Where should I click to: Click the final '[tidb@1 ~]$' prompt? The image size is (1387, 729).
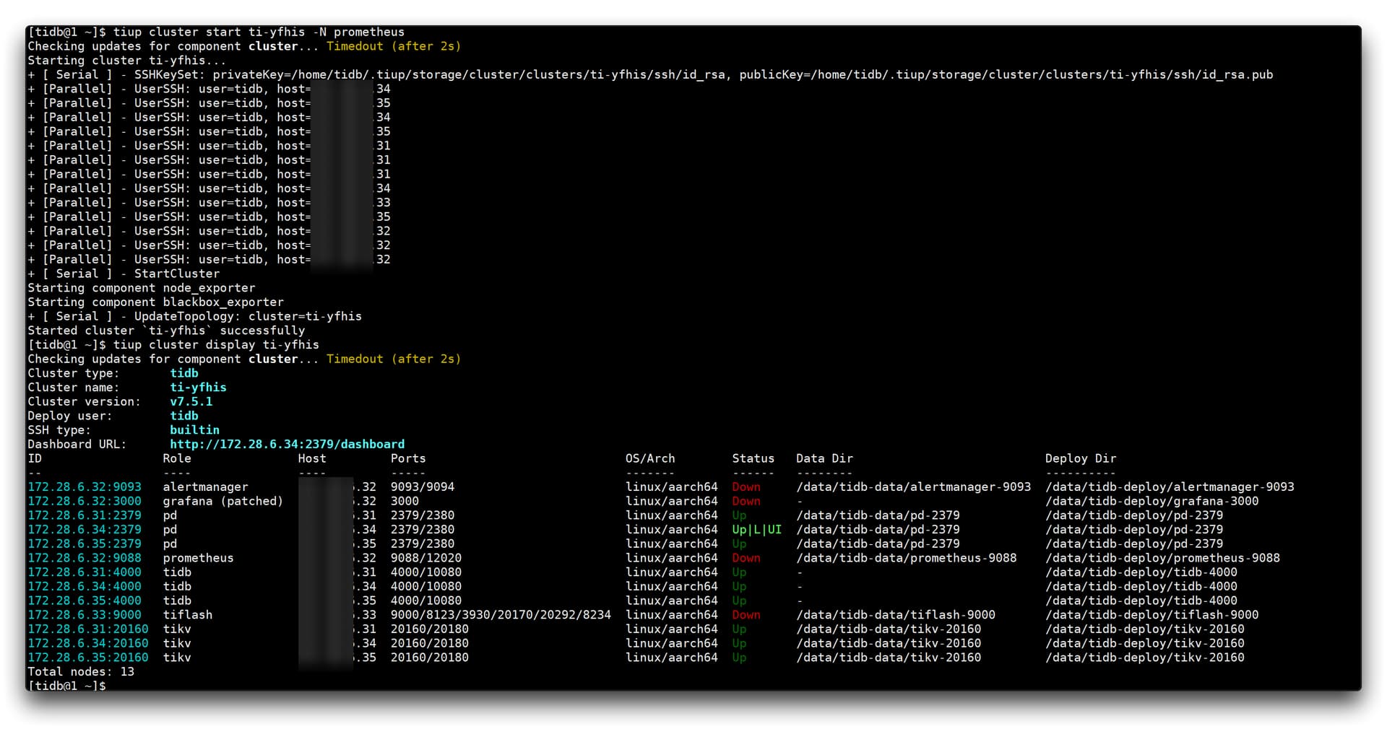click(x=66, y=686)
